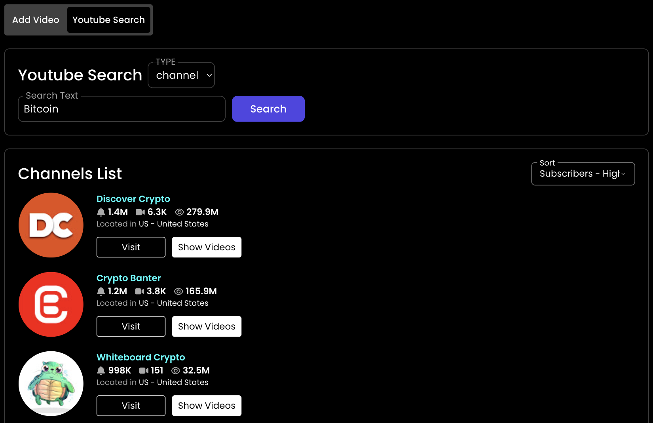Open the Sort Subscribers dropdown
Screen dimensions: 653x423
(x=583, y=174)
